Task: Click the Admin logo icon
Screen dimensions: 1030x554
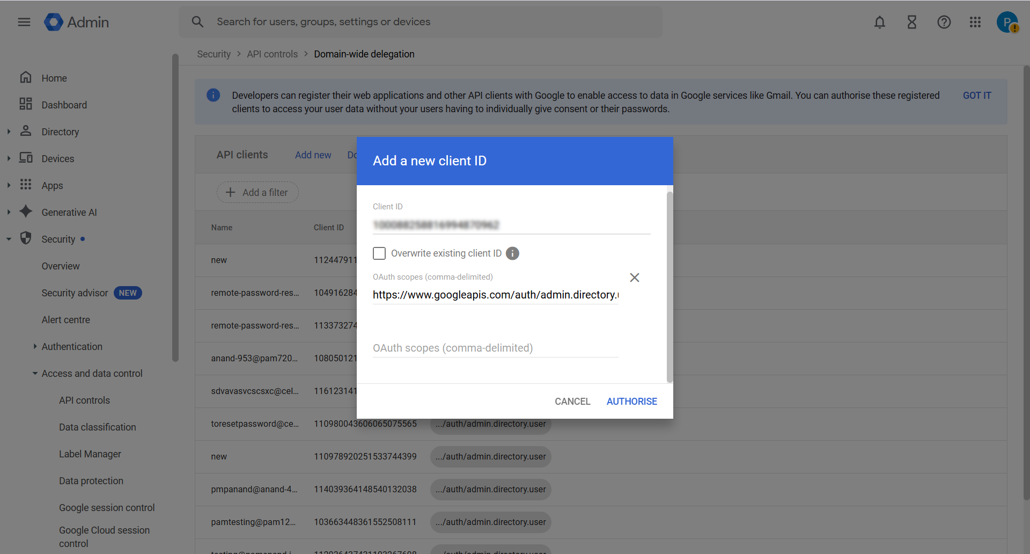Action: (x=54, y=22)
